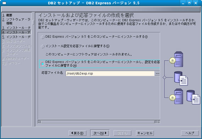Click the note このコンピューターにソフトウェアはインストールされません

(89, 54)
